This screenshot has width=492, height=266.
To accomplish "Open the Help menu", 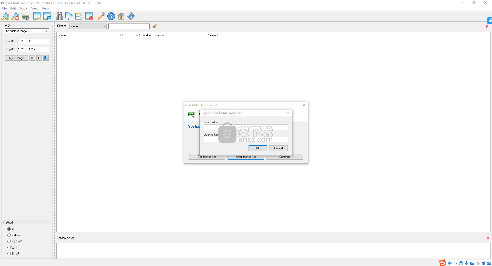I will pos(45,8).
